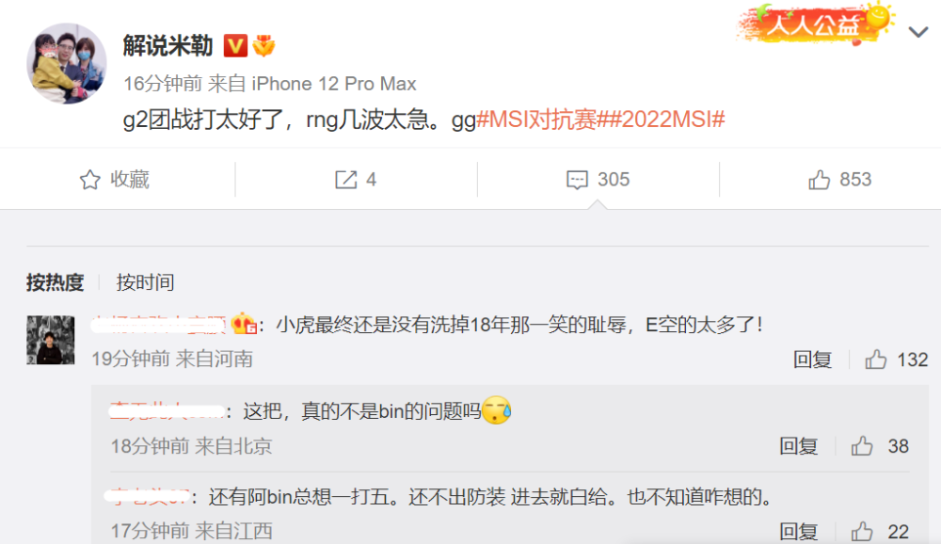Open the #MSI对抗赛# hashtag link
Viewport: 941px width, 544px height.
pyautogui.click(x=537, y=120)
